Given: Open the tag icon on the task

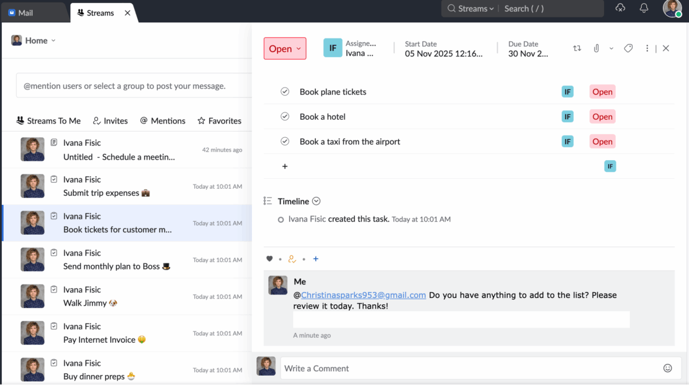Looking at the screenshot, I should (x=628, y=48).
